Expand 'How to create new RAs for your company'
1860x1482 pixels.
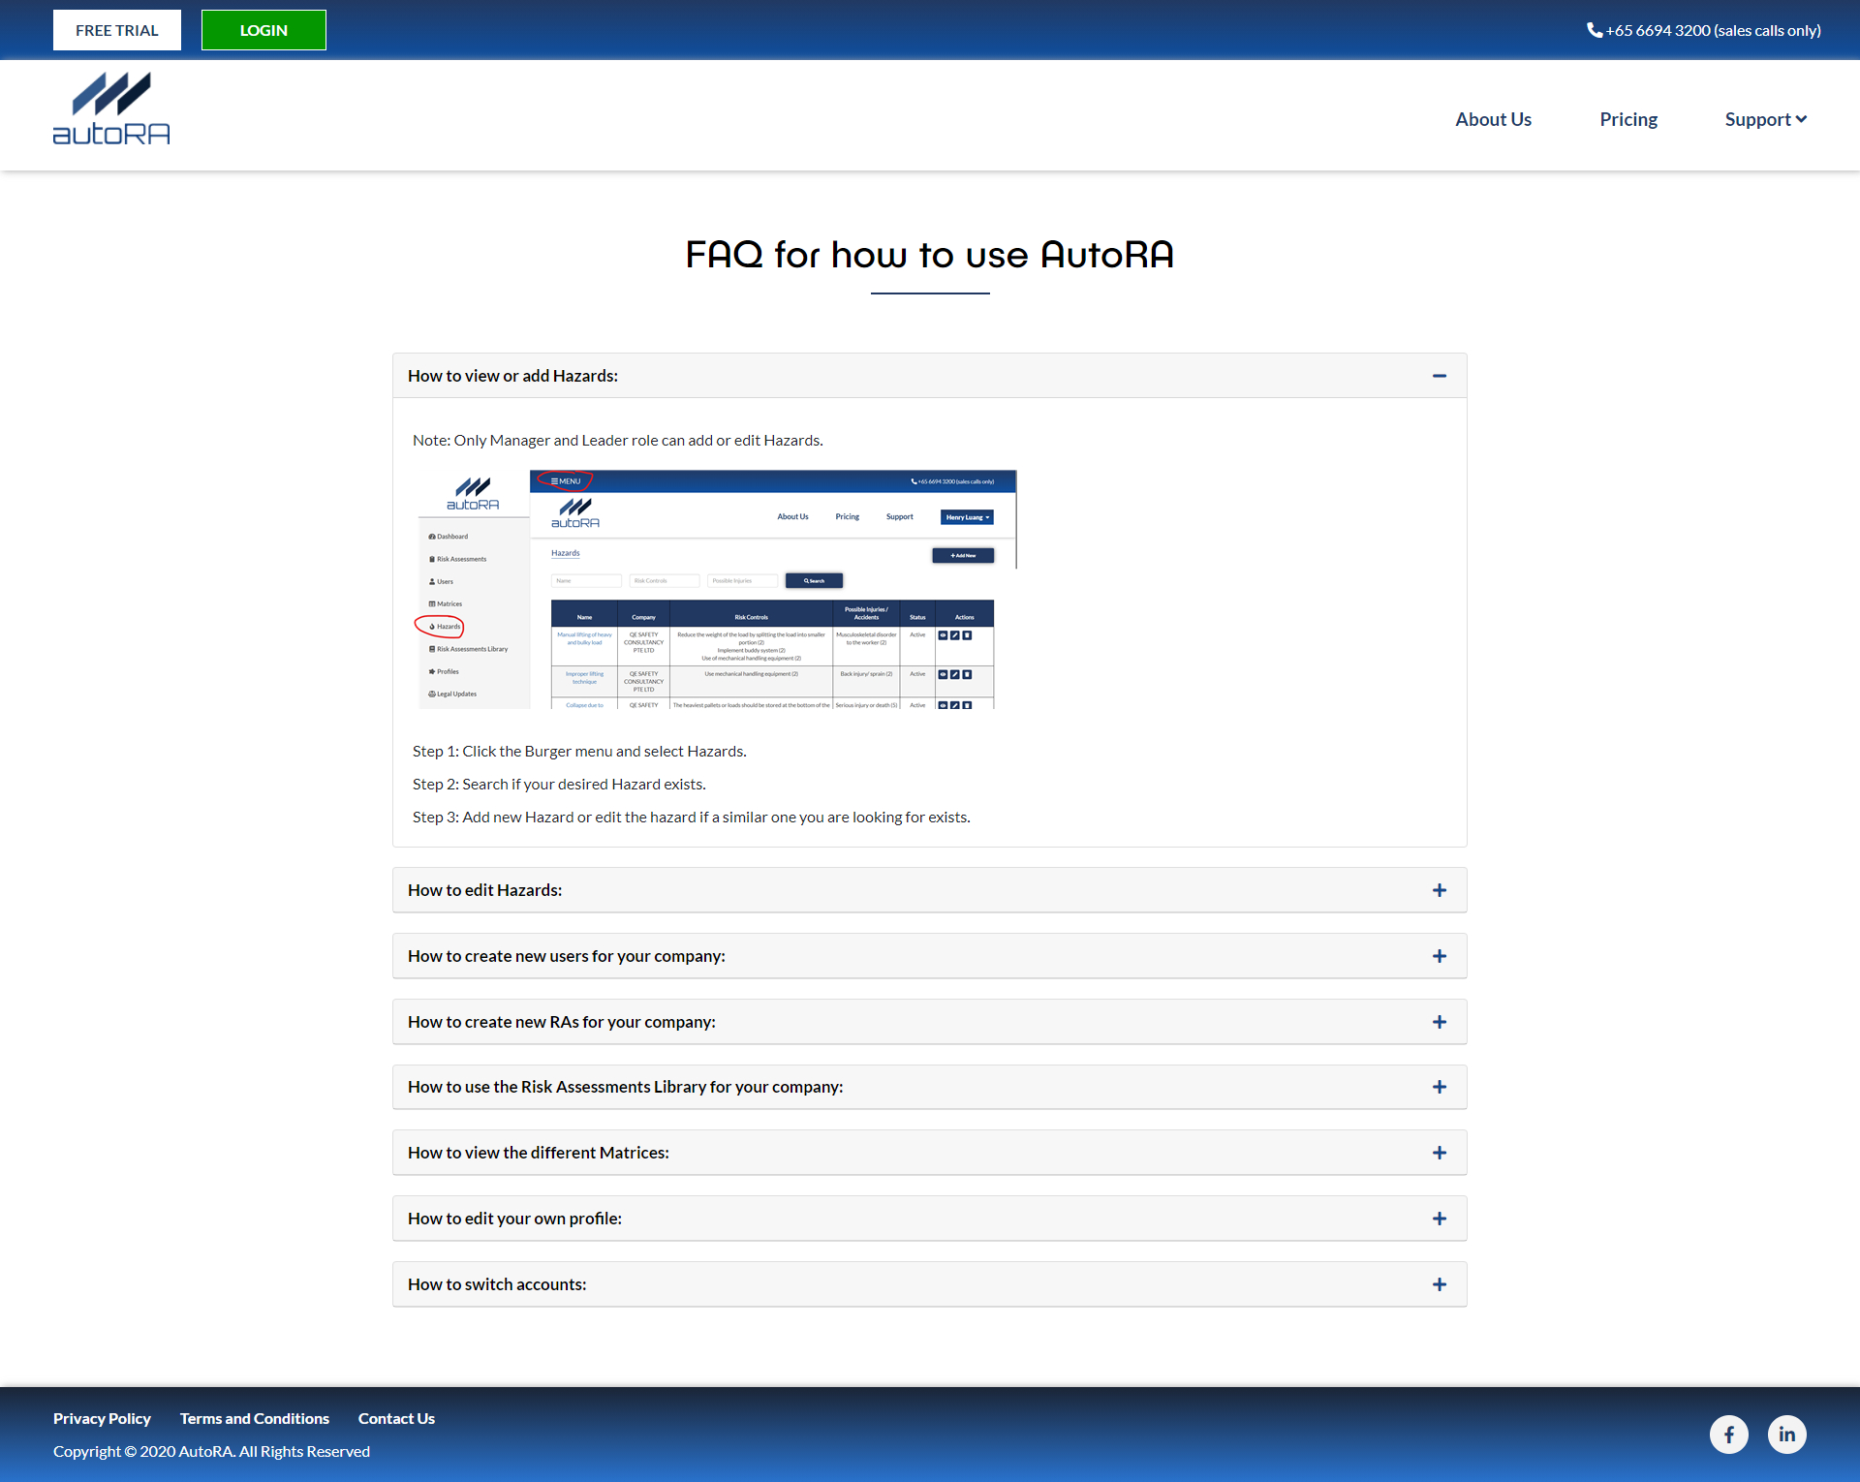562,1022
